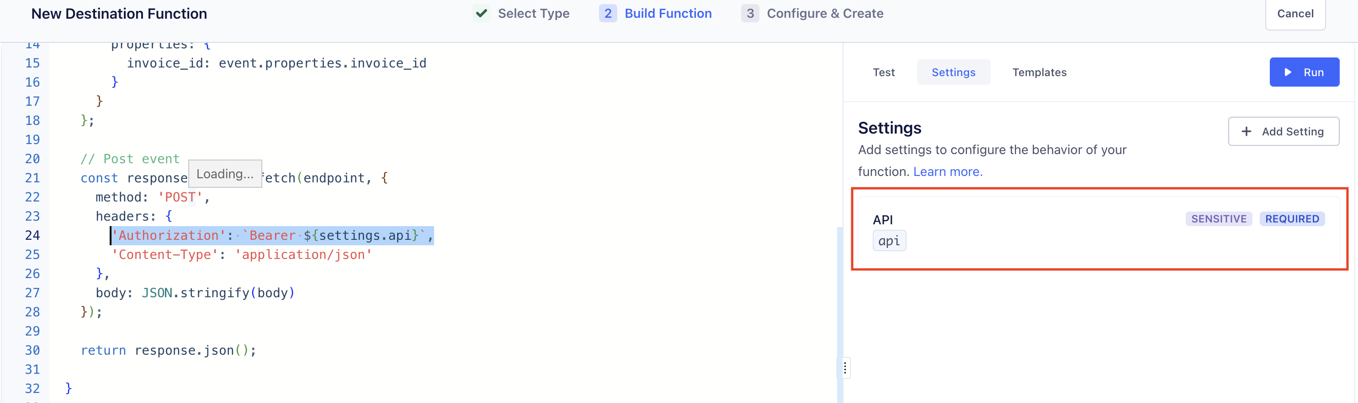Click the Build Function step label
Viewport: 1358px width, 403px height.
point(668,13)
